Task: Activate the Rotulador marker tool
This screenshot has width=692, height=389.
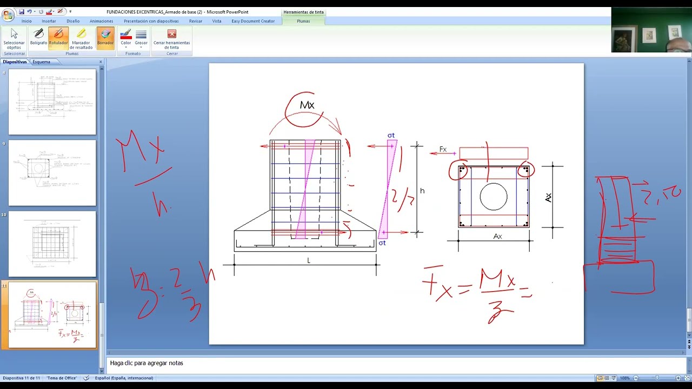Action: [58, 39]
